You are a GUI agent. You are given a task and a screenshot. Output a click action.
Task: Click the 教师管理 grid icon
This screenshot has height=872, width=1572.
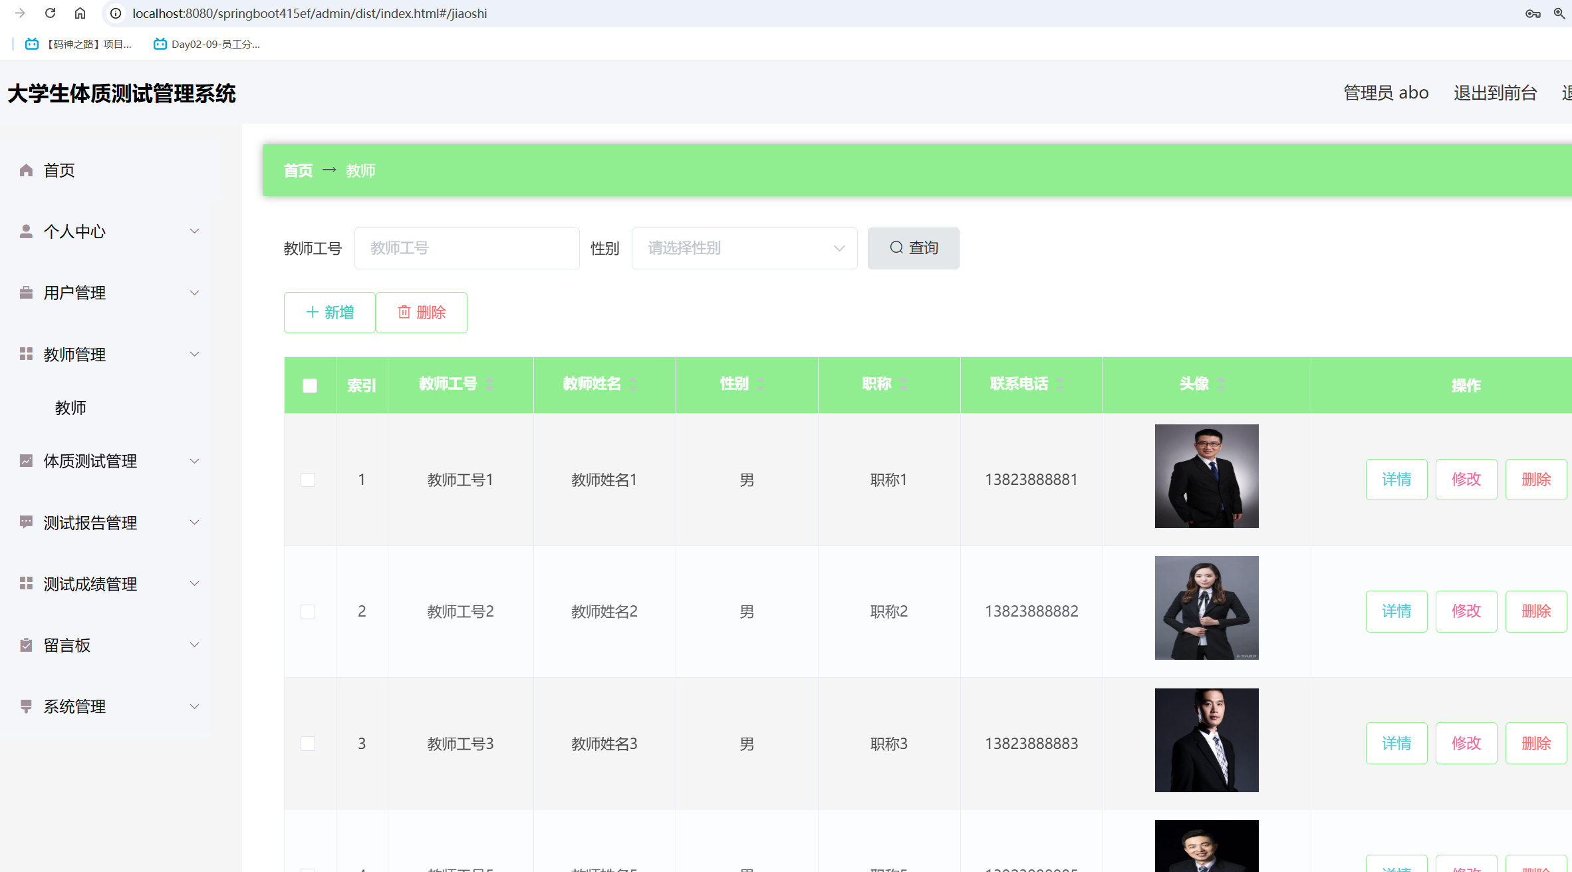point(26,354)
